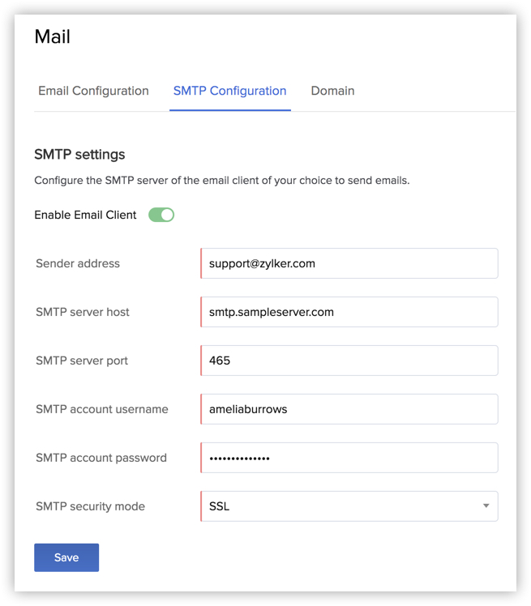This screenshot has height=606, width=531.
Task: Select the SMTP account username field
Action: tap(349, 409)
